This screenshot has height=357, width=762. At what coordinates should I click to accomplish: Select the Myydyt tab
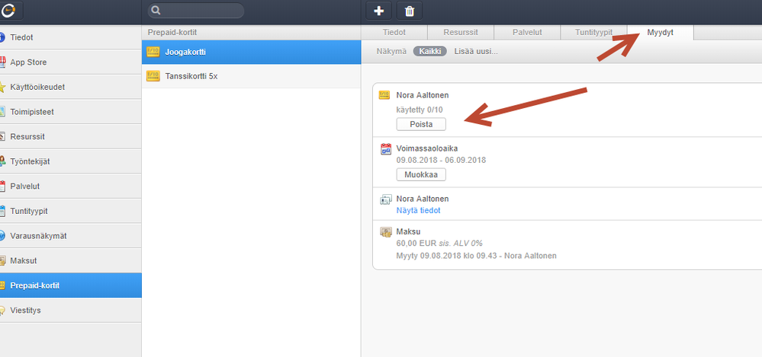point(661,33)
